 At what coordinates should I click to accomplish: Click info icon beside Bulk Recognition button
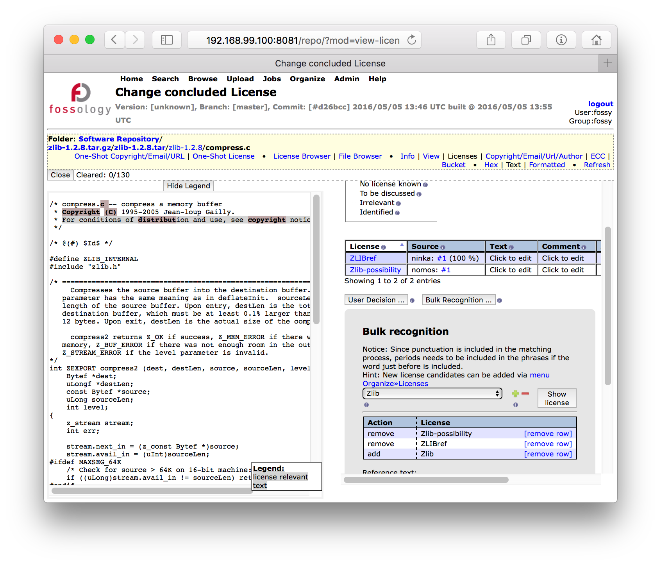pyautogui.click(x=499, y=300)
